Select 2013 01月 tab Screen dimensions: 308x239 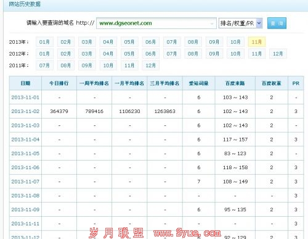coord(44,42)
